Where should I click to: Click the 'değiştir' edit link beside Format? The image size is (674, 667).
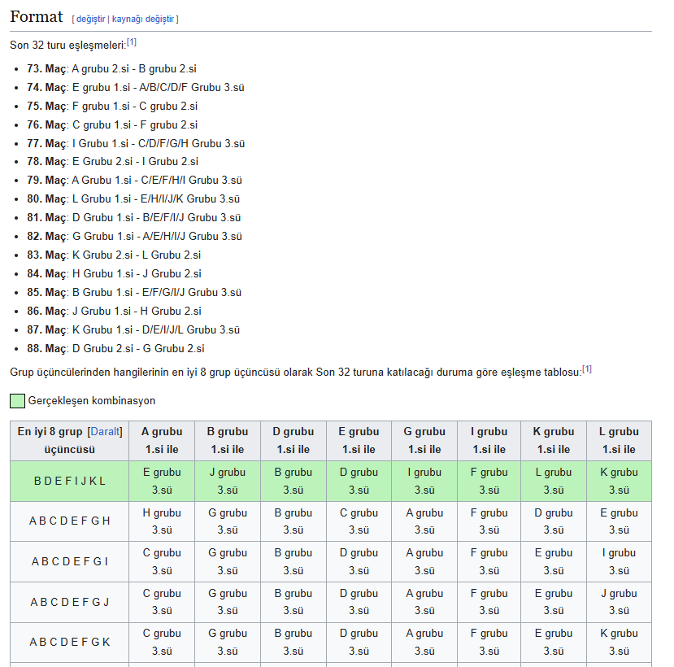(x=91, y=19)
